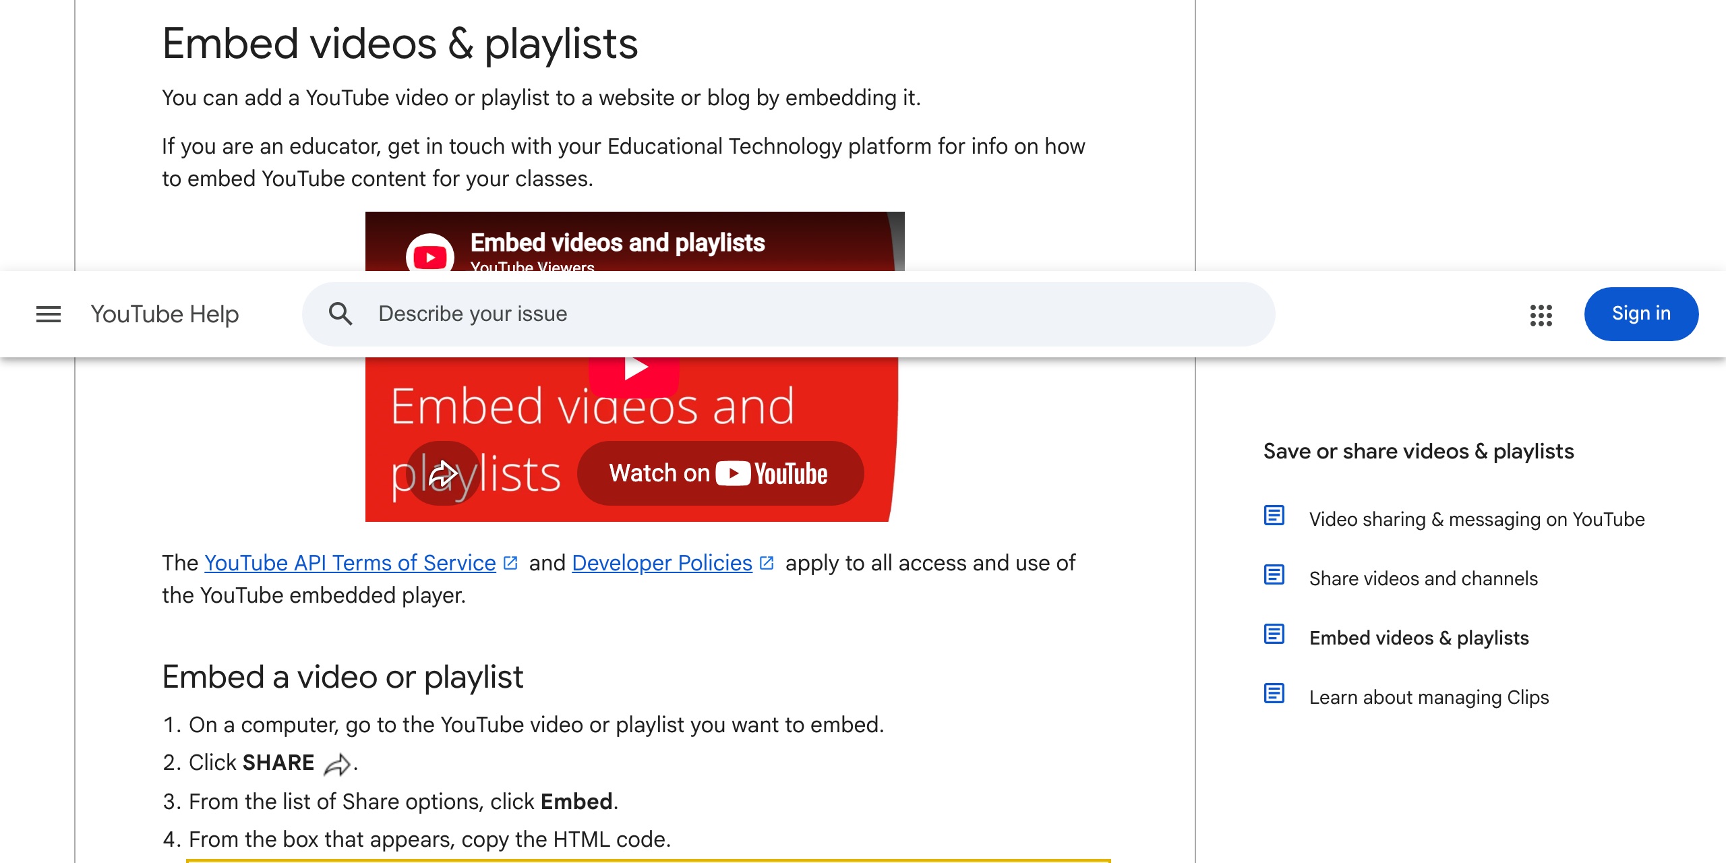The image size is (1726, 863).
Task: Click article icon beside Embed videos & playlists
Action: click(1274, 634)
